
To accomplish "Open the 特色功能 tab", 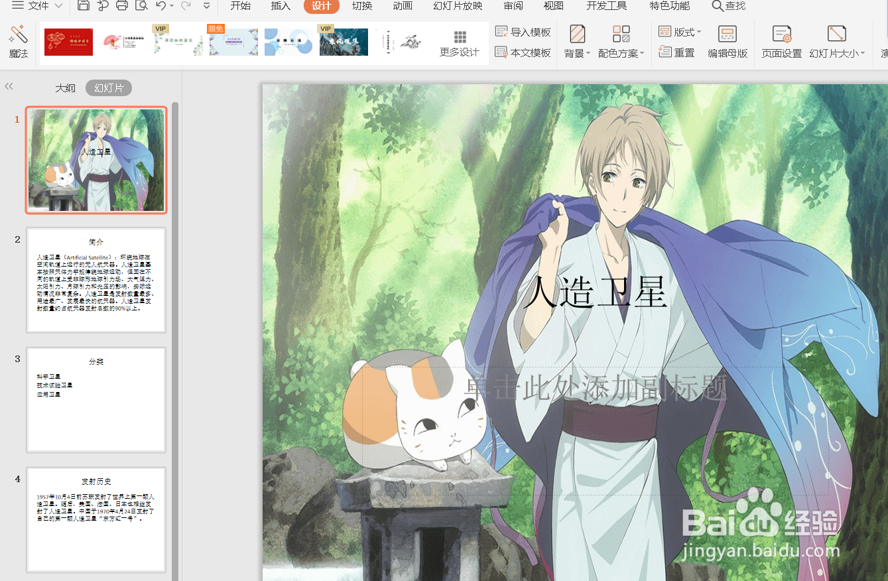I will [x=670, y=6].
